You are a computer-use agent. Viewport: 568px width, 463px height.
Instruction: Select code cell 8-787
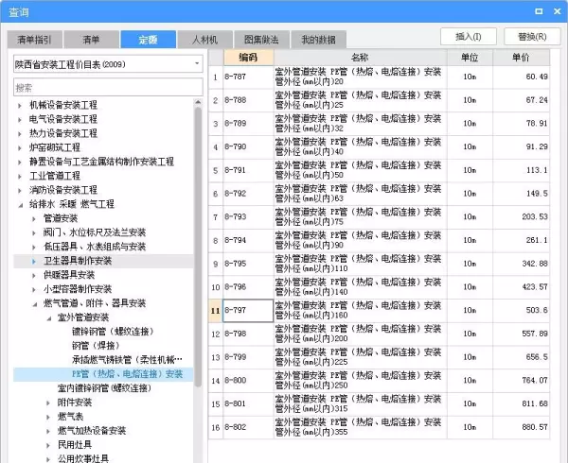tap(248, 77)
